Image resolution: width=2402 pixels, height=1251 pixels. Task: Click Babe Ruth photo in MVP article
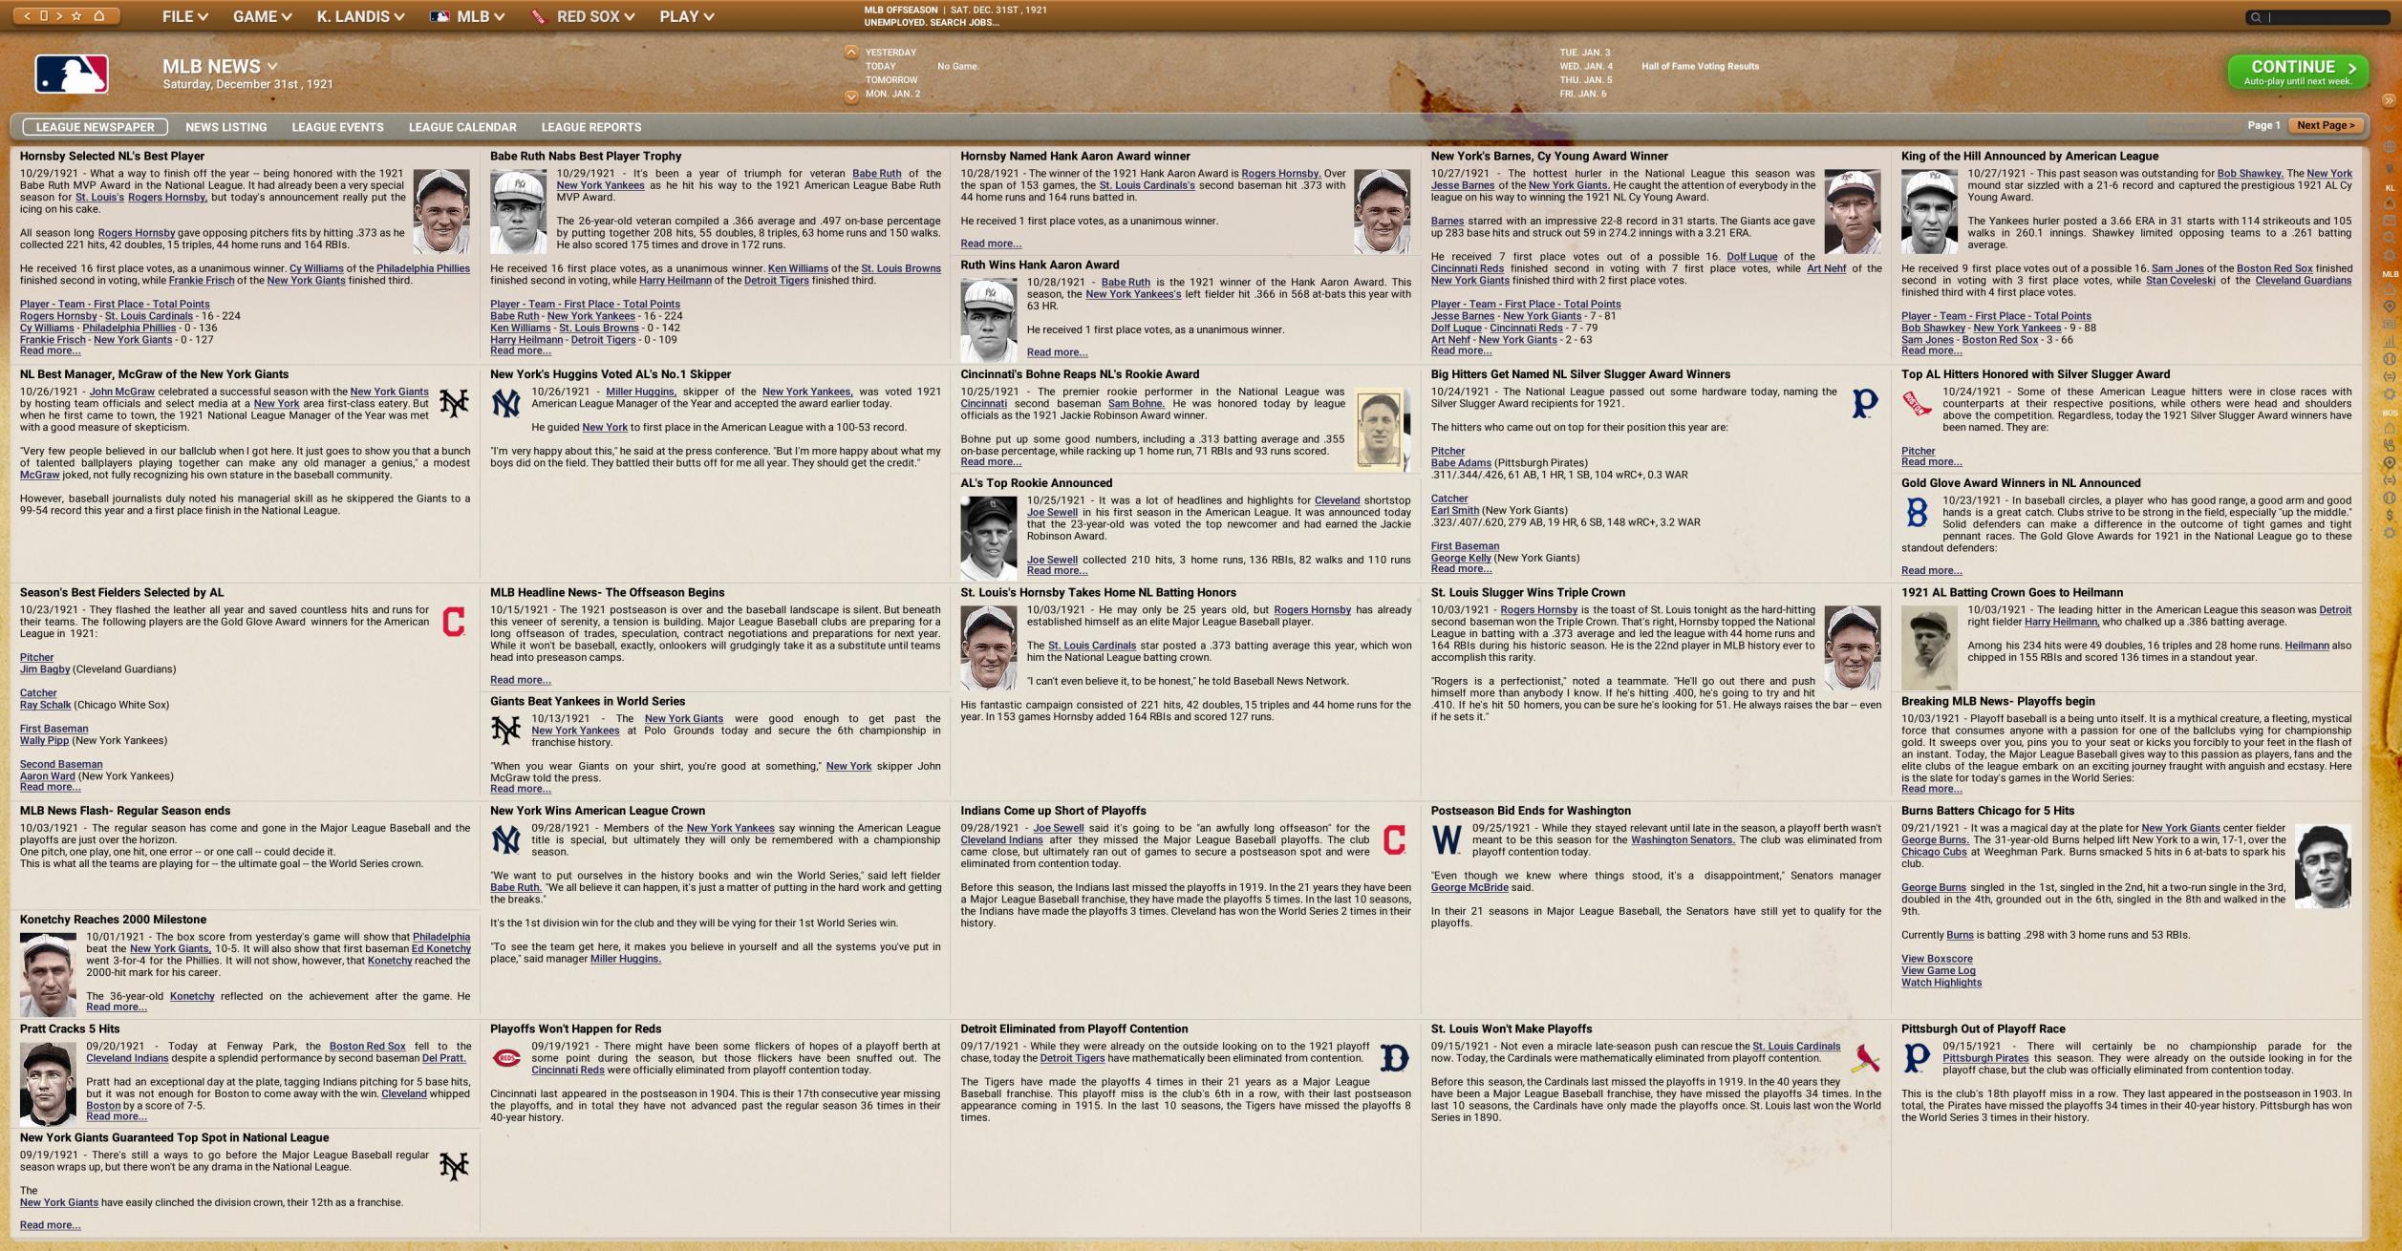click(518, 211)
